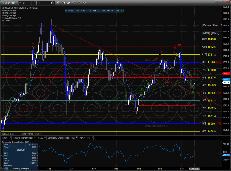Screen dimensions: 231x171
Task: Click the play replay icon in toolbar
Action: point(74,3)
